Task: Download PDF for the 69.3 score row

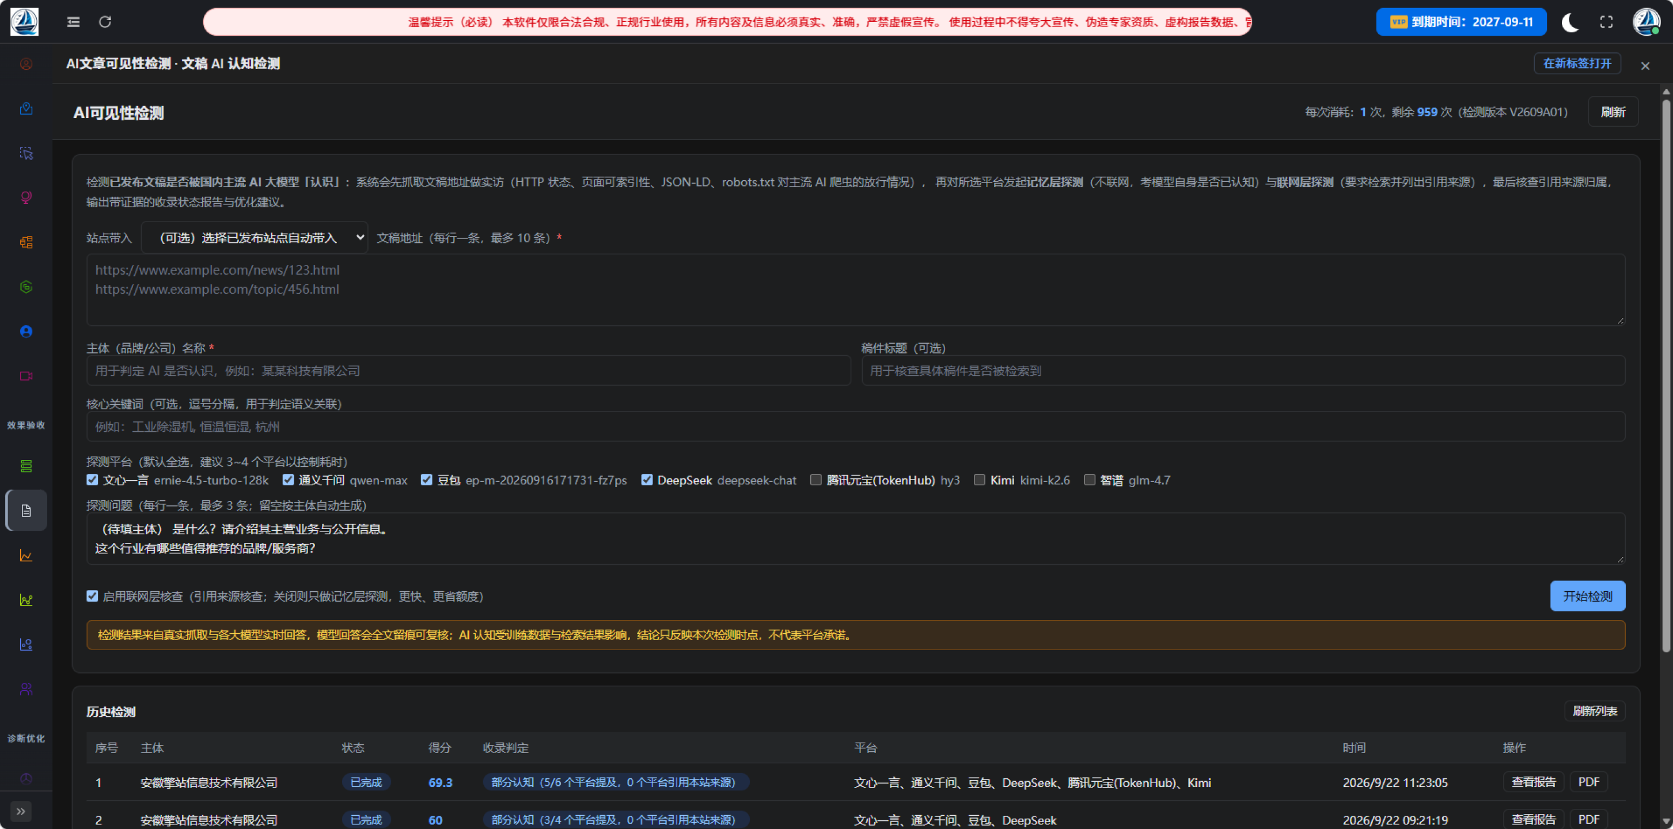Action: (x=1588, y=782)
